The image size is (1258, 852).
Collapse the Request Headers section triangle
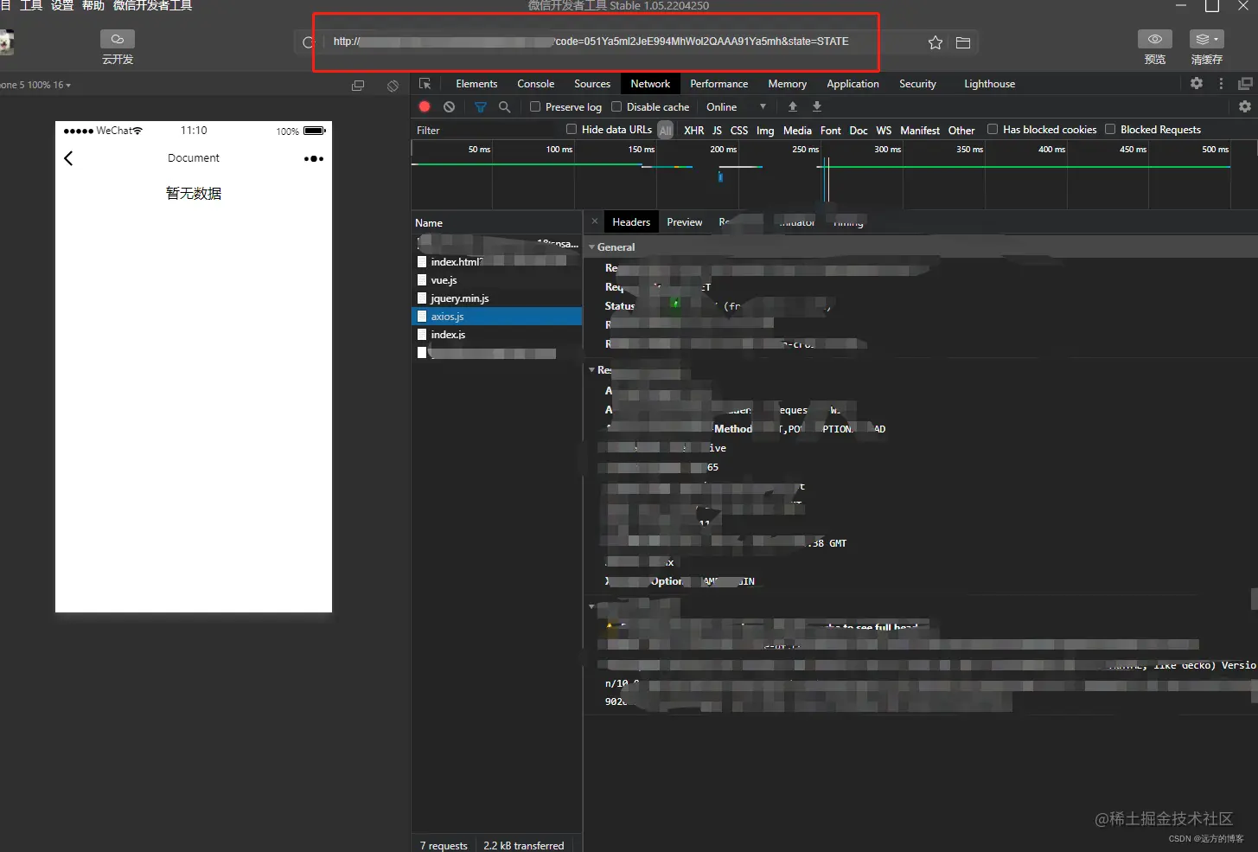(x=591, y=606)
